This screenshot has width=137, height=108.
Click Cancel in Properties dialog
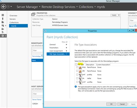click(x=122, y=104)
